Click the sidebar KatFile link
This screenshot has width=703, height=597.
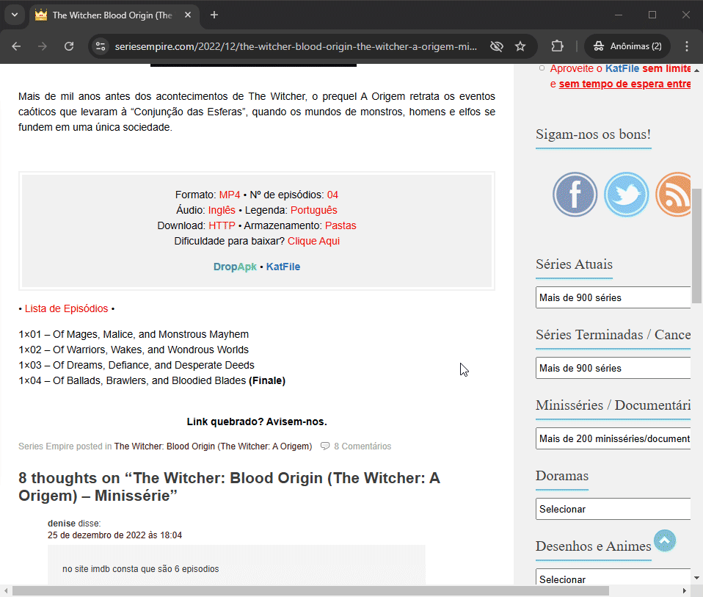coord(622,68)
